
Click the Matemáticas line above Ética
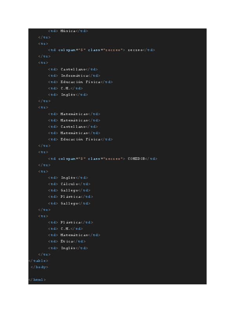pyautogui.click(x=74, y=235)
